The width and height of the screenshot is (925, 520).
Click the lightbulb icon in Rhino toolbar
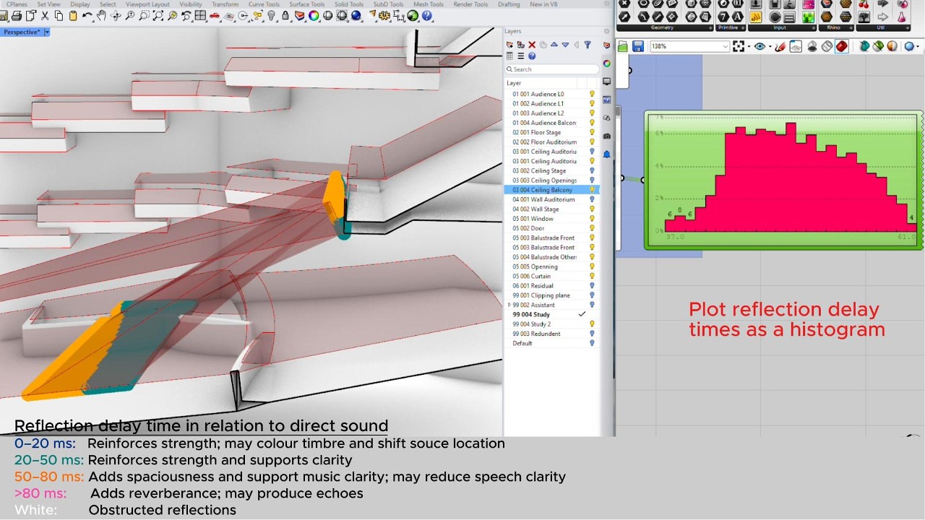click(272, 16)
